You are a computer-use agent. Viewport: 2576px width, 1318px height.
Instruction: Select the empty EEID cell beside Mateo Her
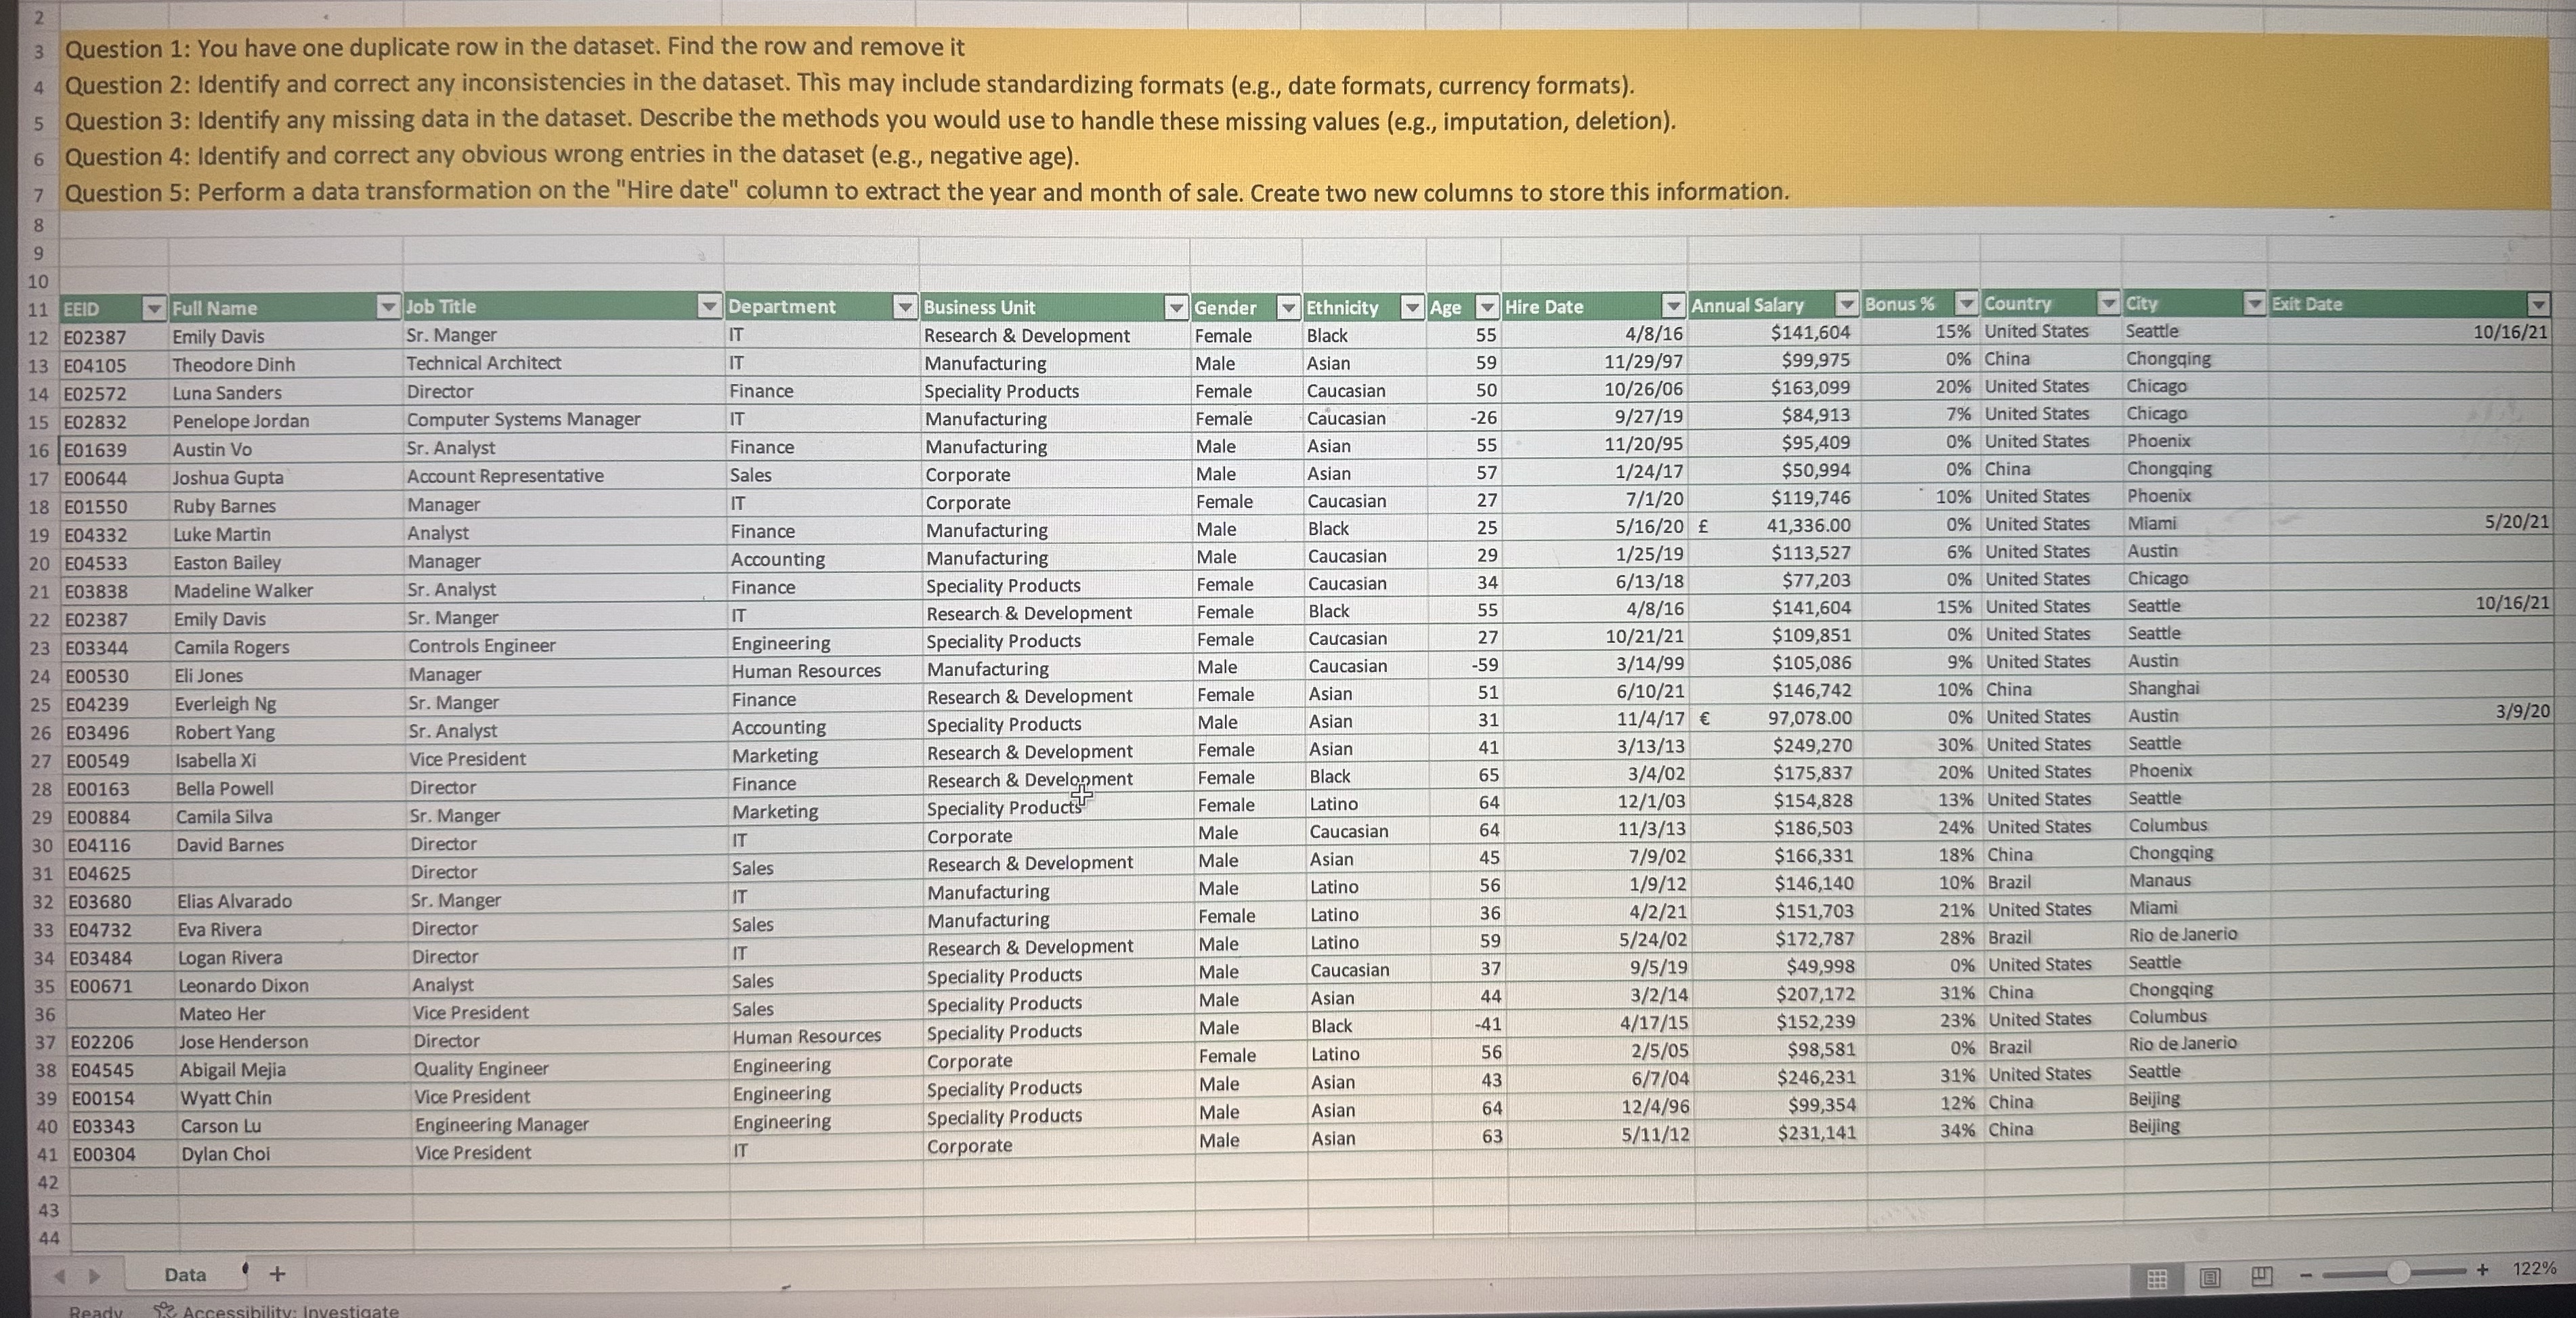[120, 1014]
